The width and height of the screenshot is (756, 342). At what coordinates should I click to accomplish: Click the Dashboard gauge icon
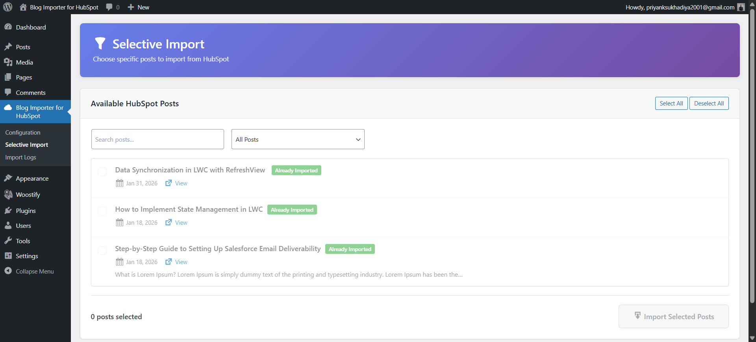(x=8, y=27)
